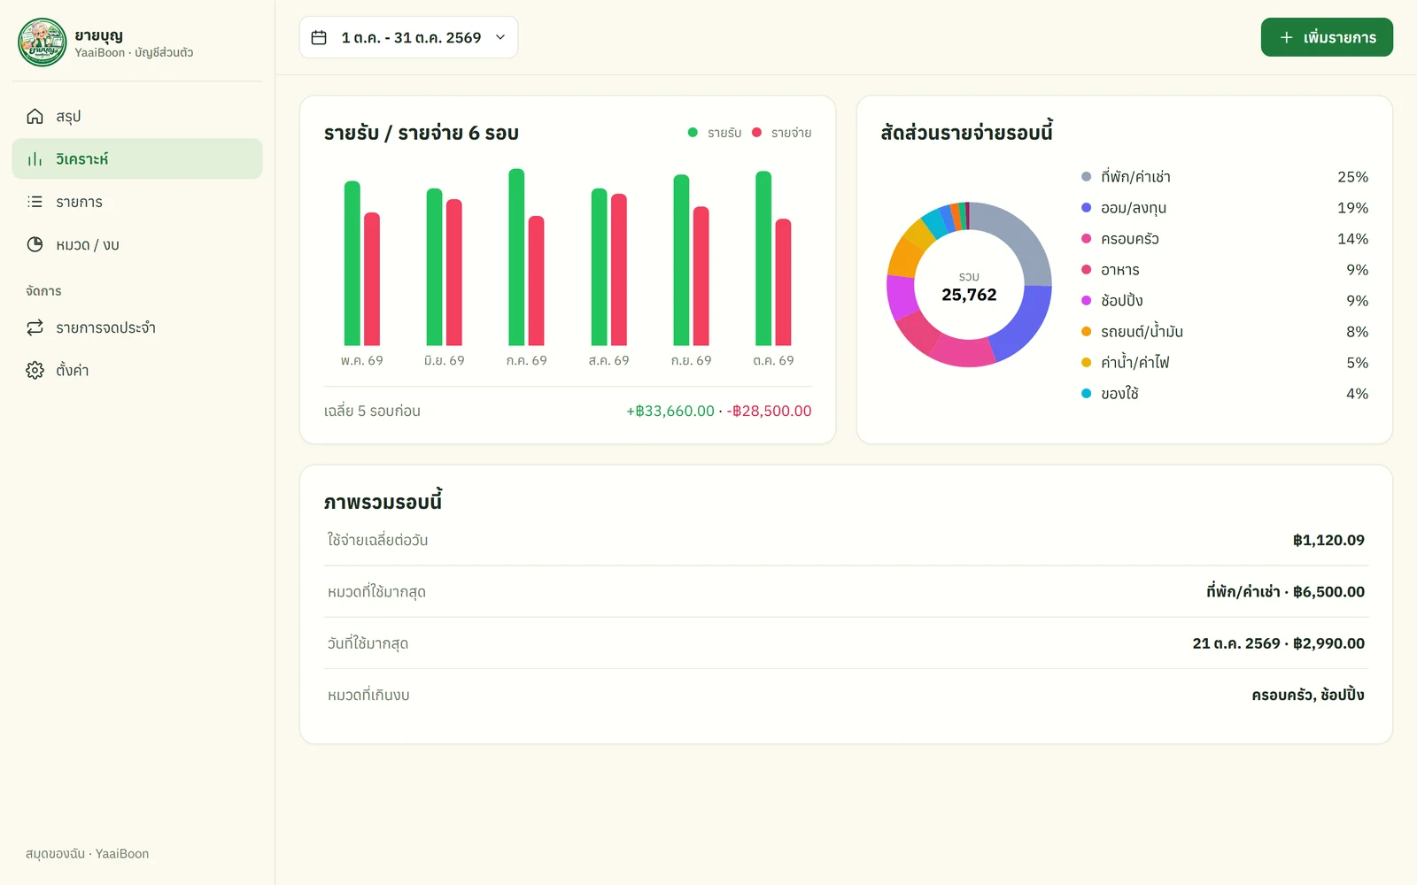Click the สัดส่วนรายจ่ายรอบนี้ card heading
This screenshot has width=1417, height=885.
coord(966,133)
